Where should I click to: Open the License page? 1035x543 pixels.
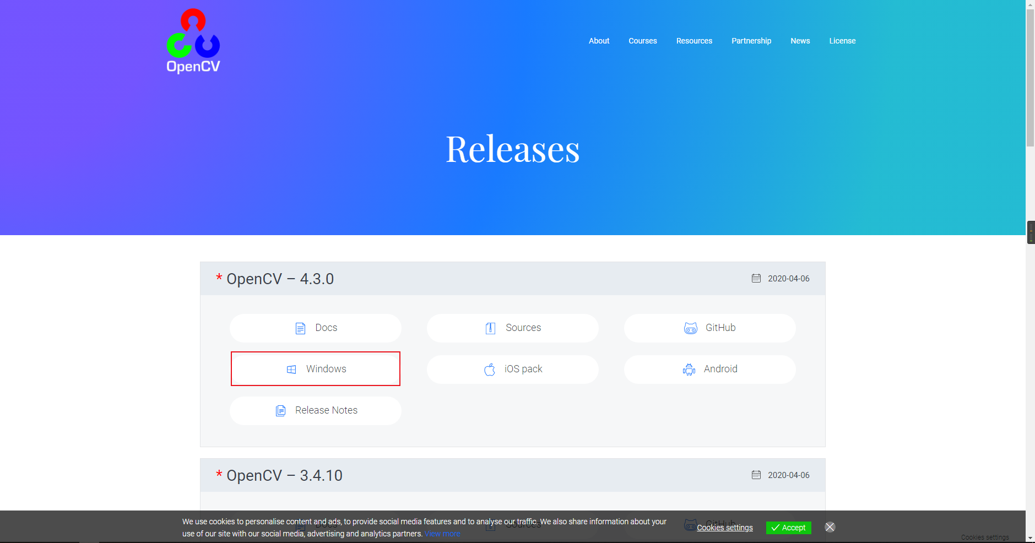(x=842, y=41)
